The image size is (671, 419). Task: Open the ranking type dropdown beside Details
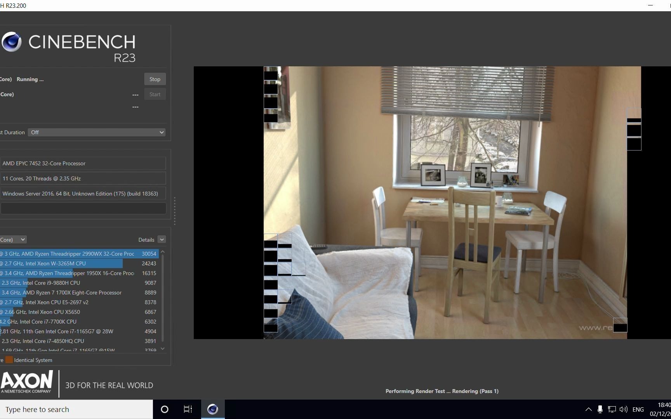coord(13,240)
